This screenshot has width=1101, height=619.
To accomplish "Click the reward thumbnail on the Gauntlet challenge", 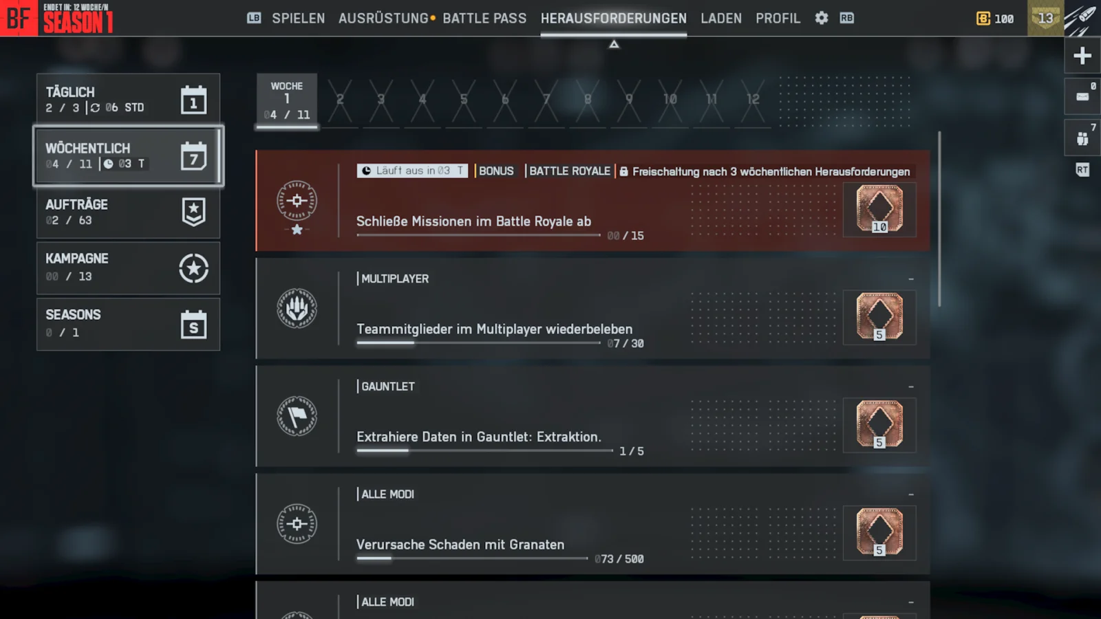I will (x=879, y=425).
